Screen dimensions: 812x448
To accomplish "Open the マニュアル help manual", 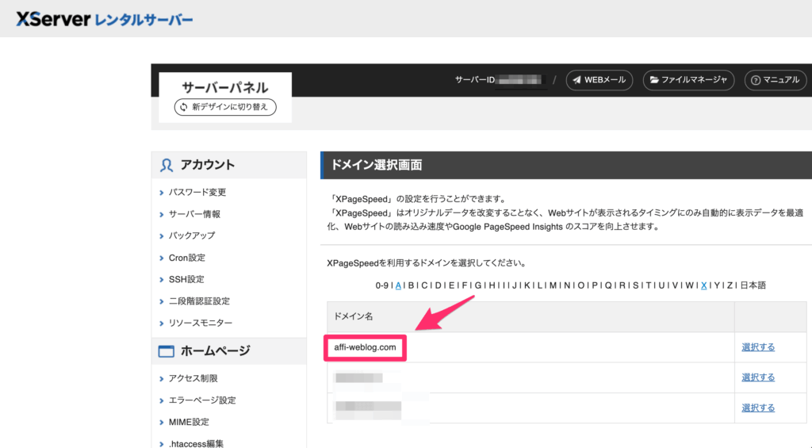I will [x=776, y=80].
